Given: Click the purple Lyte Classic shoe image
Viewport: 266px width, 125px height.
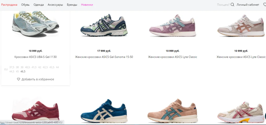Looking at the screenshot, I should [x=172, y=25].
